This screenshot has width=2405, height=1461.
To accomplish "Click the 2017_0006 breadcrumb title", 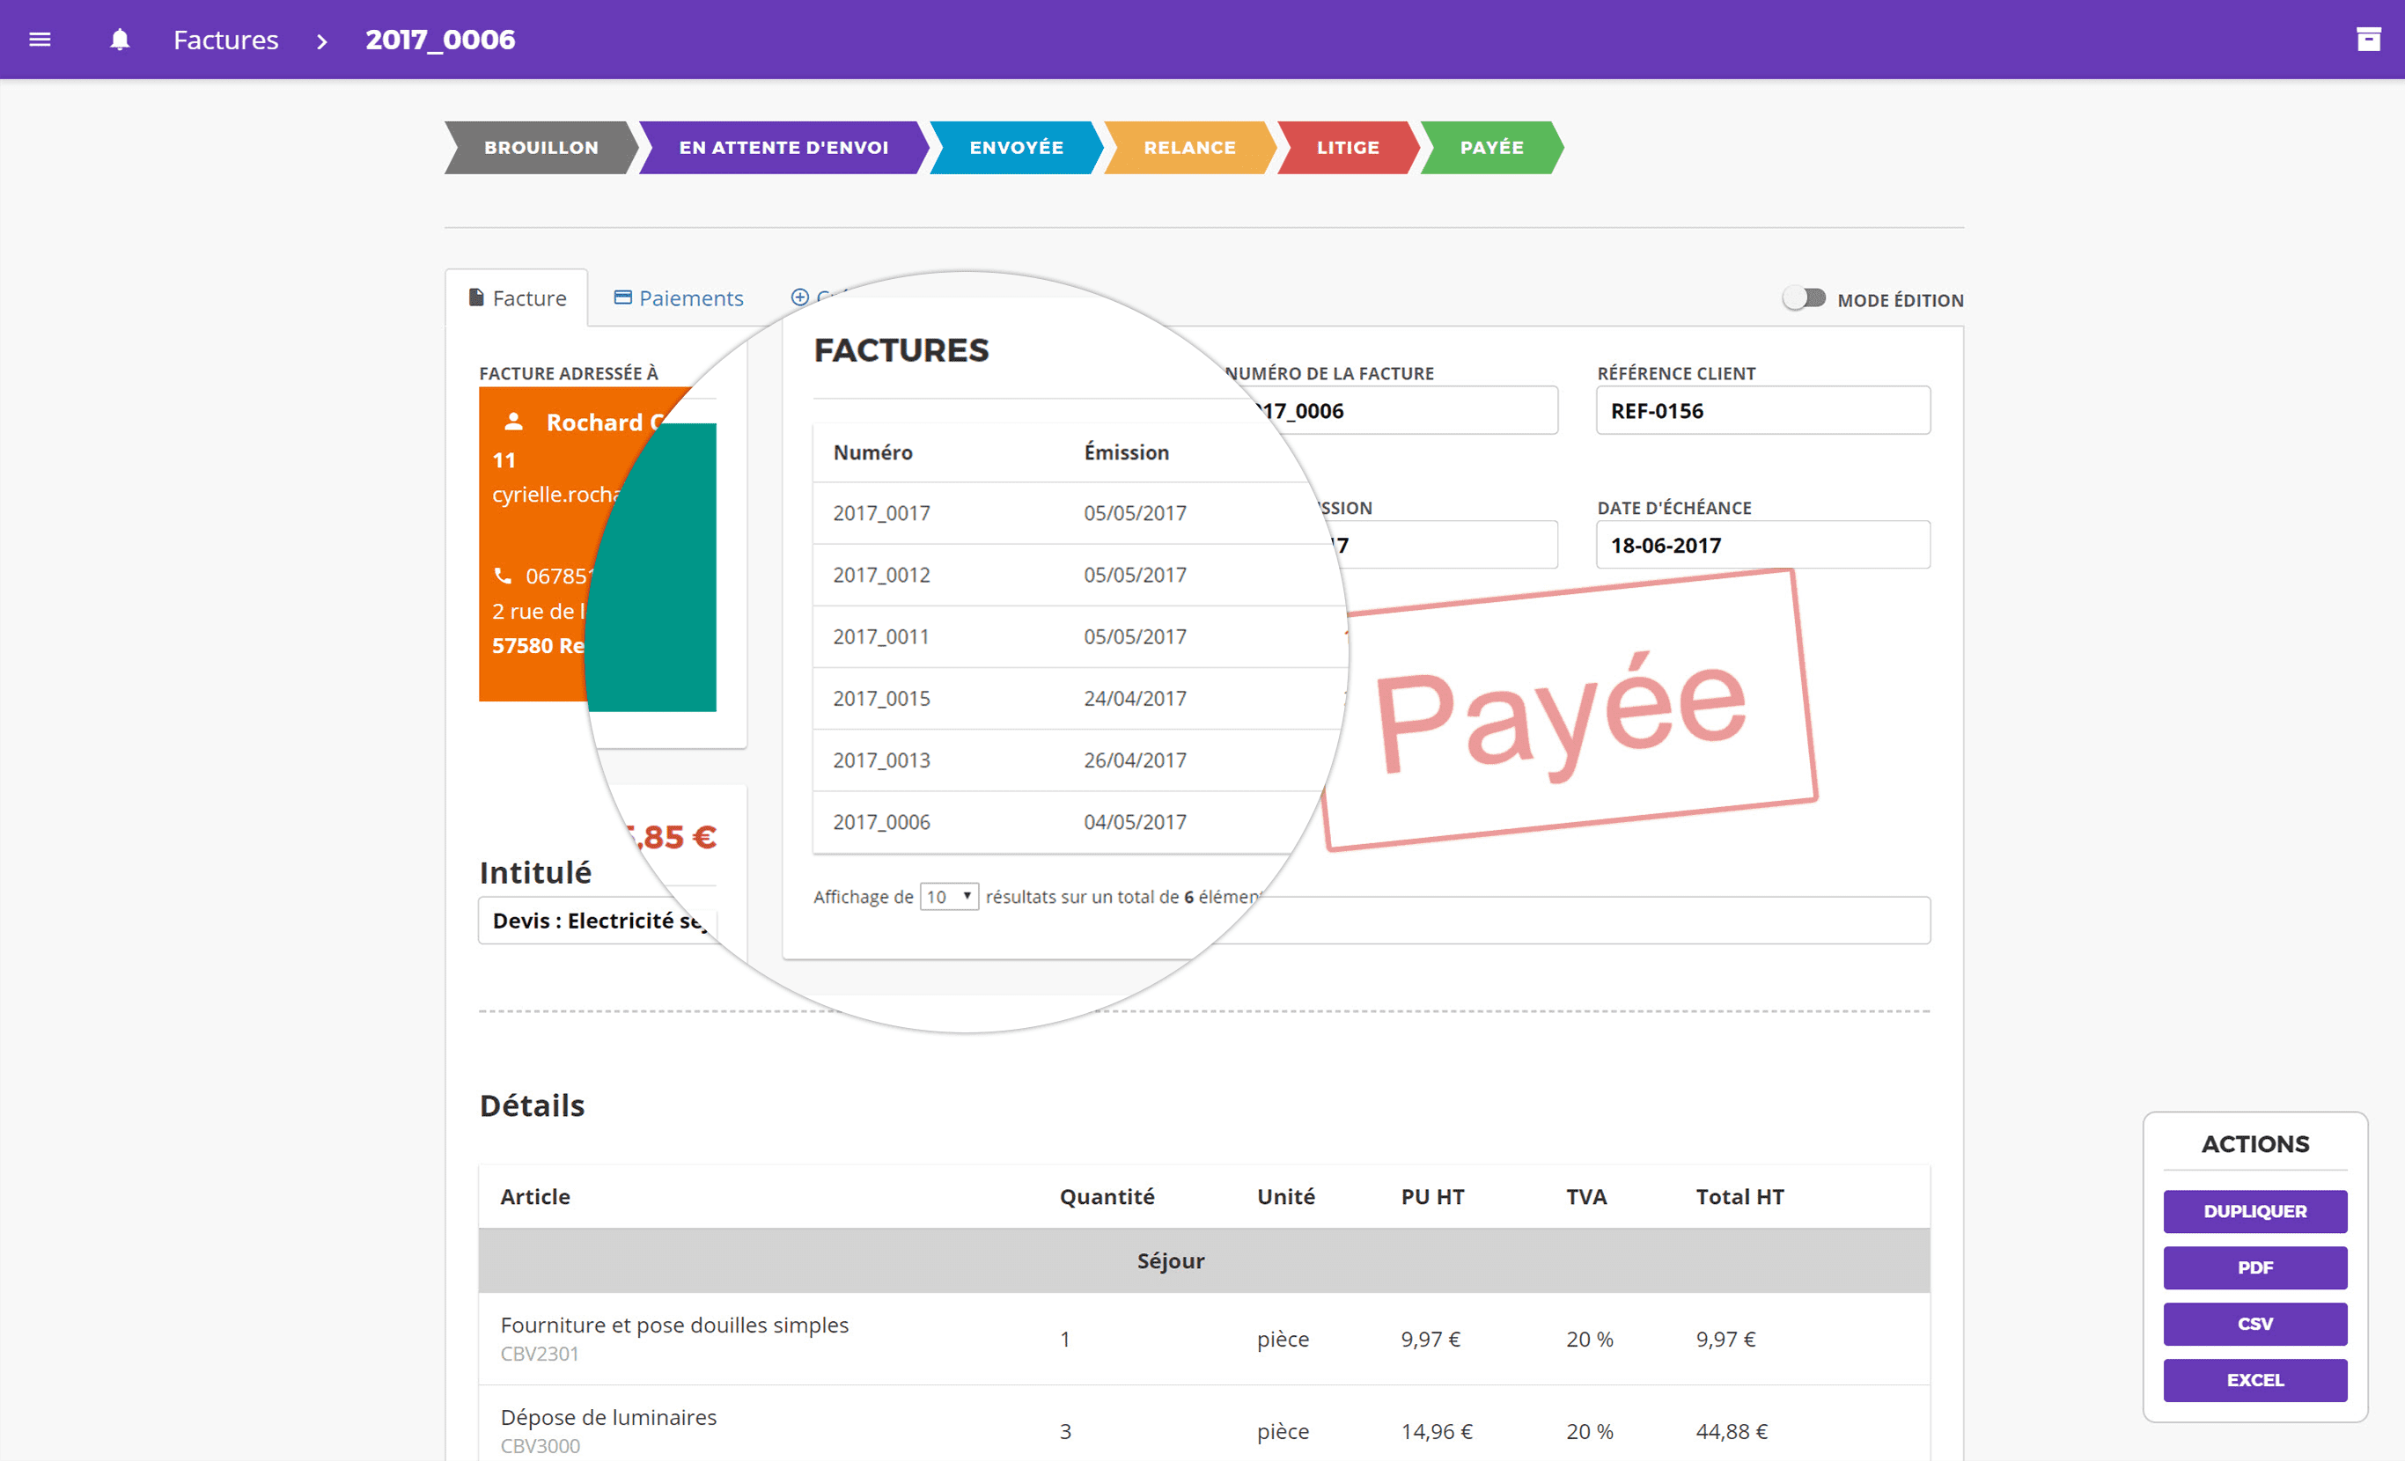I will [440, 39].
